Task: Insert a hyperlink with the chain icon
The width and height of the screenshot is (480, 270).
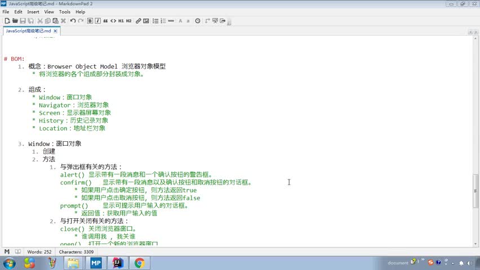Action: point(139,21)
